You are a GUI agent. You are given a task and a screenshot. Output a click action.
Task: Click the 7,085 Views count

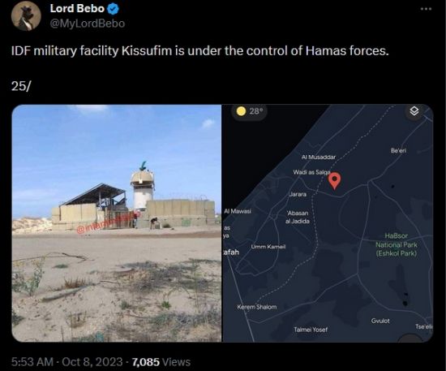tap(161, 362)
